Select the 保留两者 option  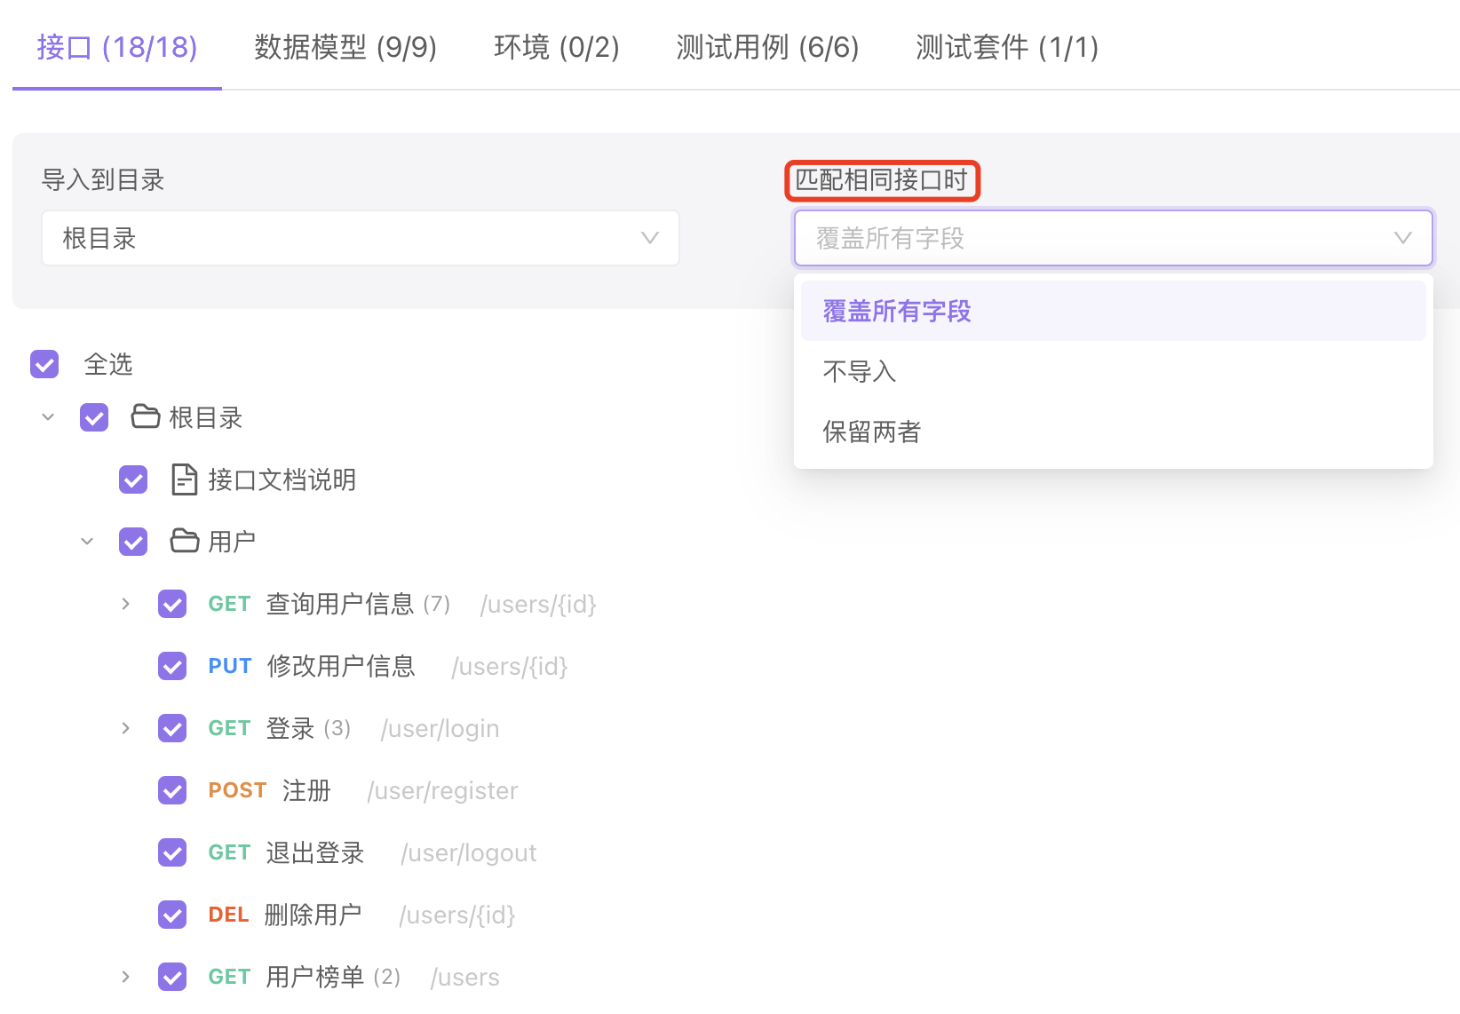pyautogui.click(x=872, y=432)
